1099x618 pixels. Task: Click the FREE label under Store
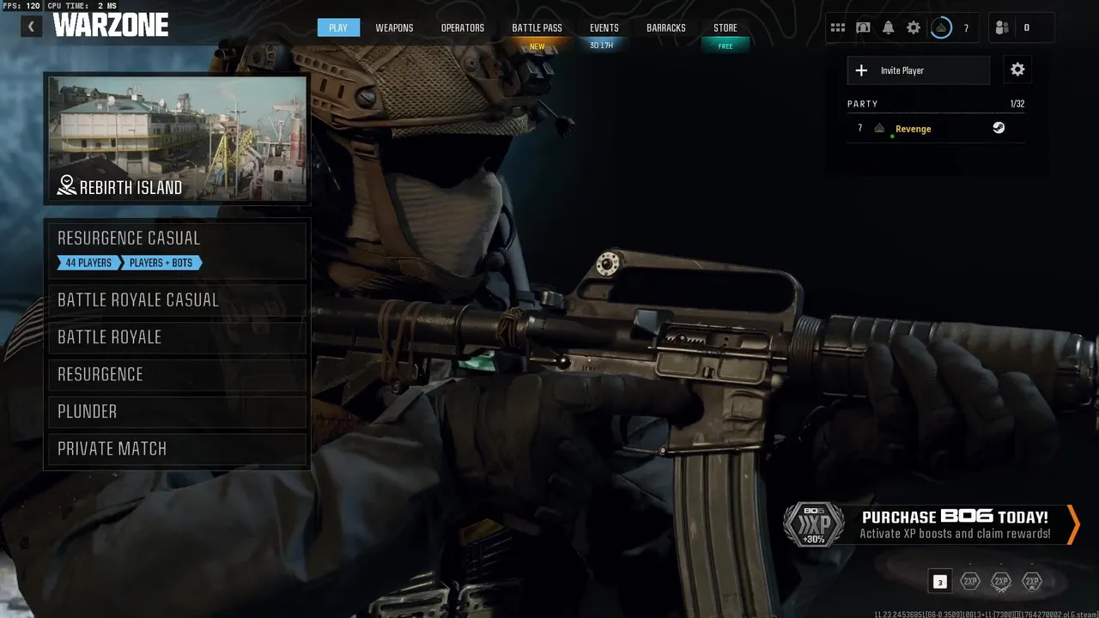pyautogui.click(x=726, y=46)
